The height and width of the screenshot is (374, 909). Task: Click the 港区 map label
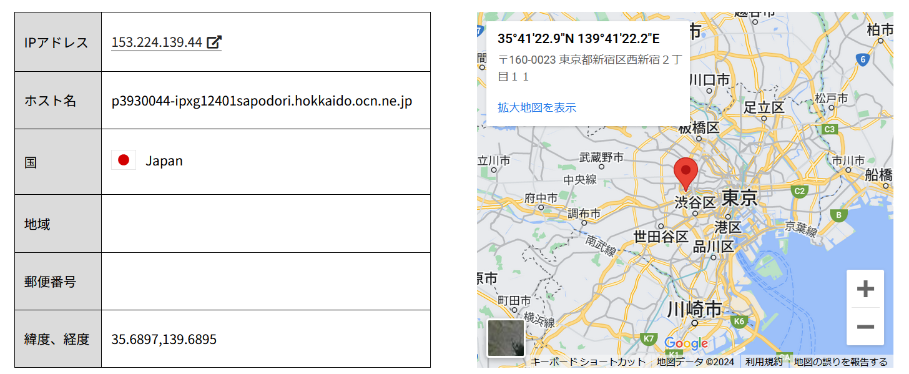click(x=728, y=226)
